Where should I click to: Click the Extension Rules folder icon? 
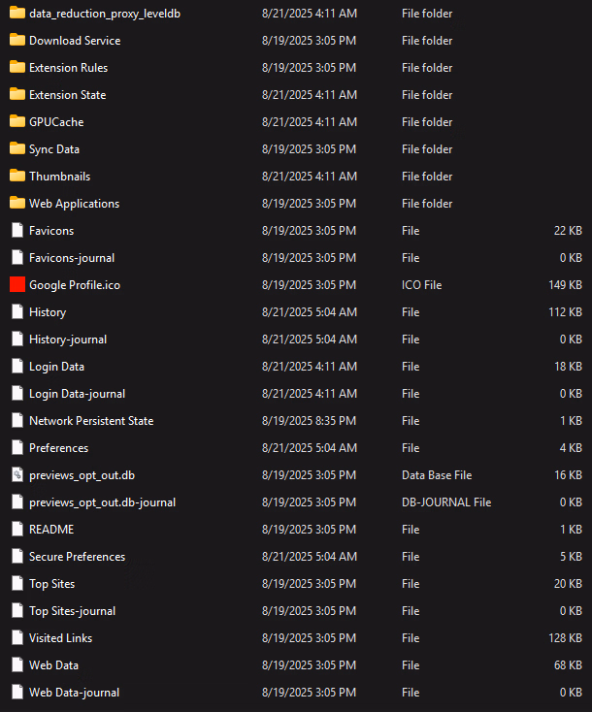point(16,68)
